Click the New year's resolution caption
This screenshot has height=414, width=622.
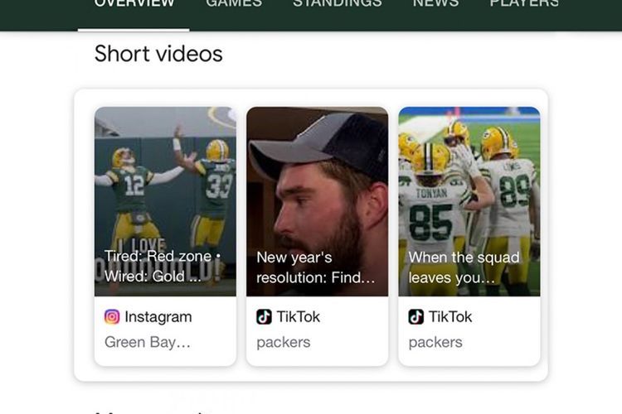pos(315,267)
